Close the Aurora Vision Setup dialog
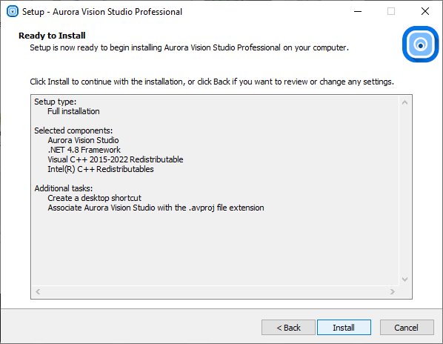The width and height of the screenshot is (443, 344). (x=425, y=12)
